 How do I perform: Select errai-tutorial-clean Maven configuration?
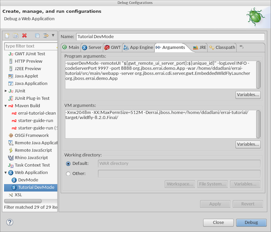point(34,113)
